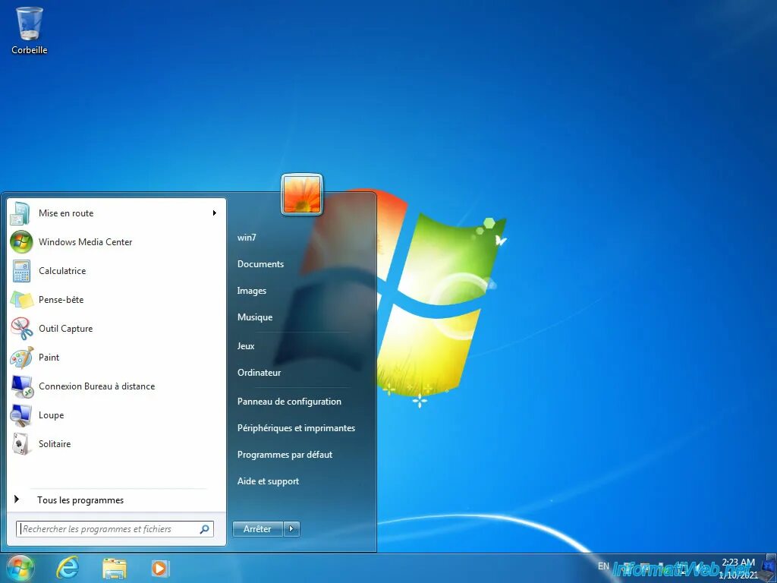The width and height of the screenshot is (777, 583).
Task: Open Panneau de configuration
Action: click(289, 402)
